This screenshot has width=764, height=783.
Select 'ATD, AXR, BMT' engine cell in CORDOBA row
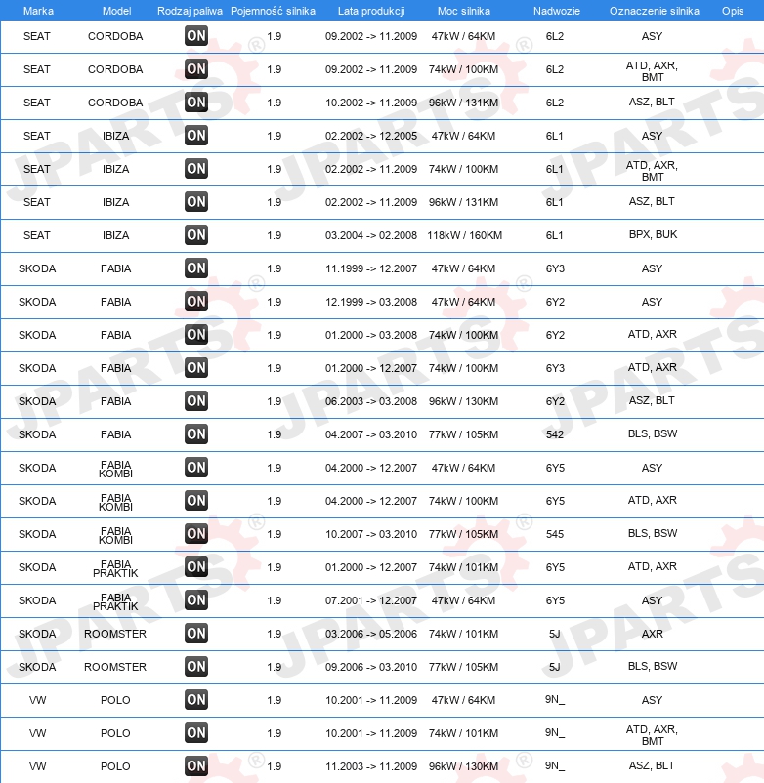point(652,71)
